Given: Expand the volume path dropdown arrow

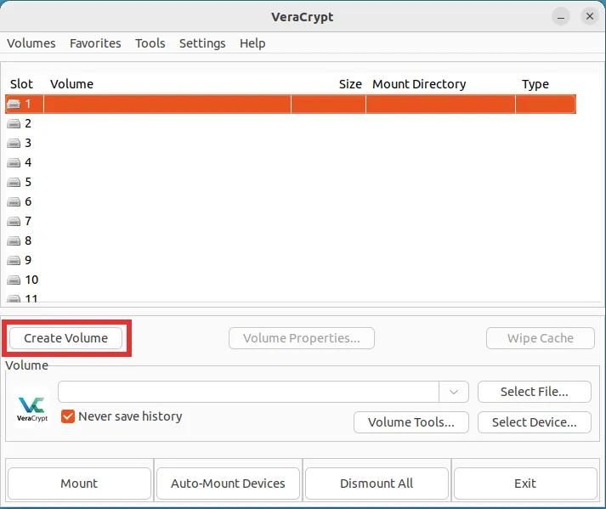Looking at the screenshot, I should 454,392.
